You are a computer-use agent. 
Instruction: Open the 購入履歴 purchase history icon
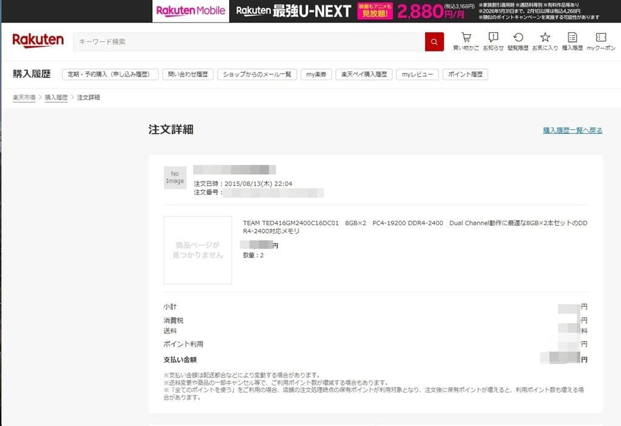click(571, 40)
